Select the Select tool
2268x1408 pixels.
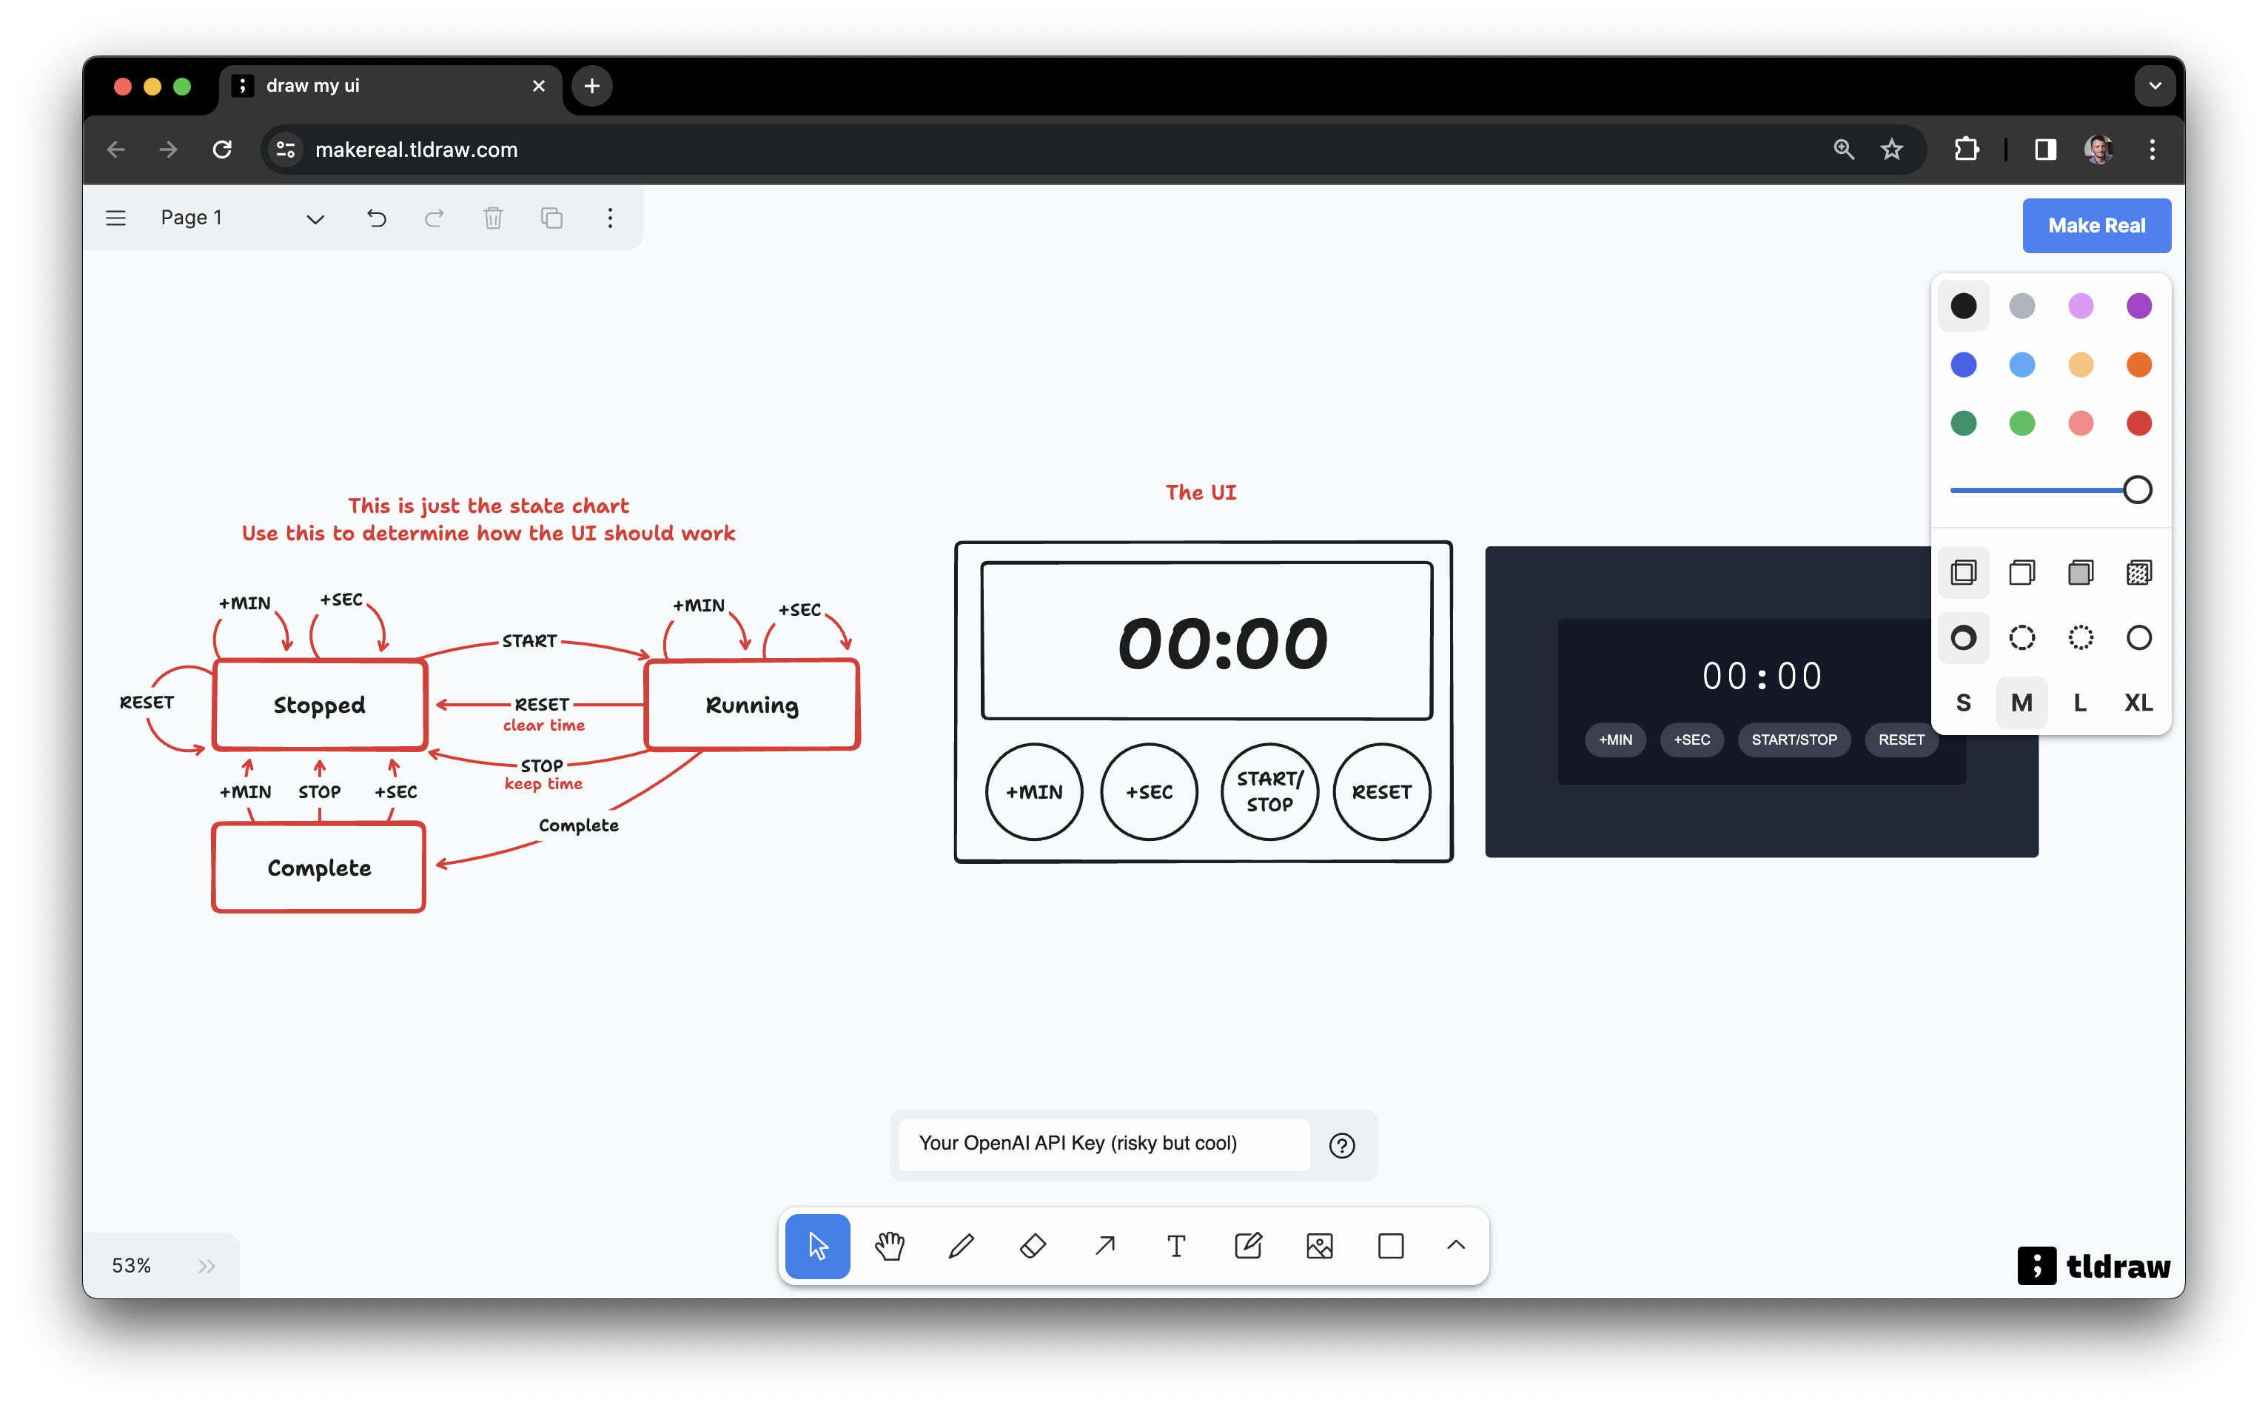pos(816,1245)
